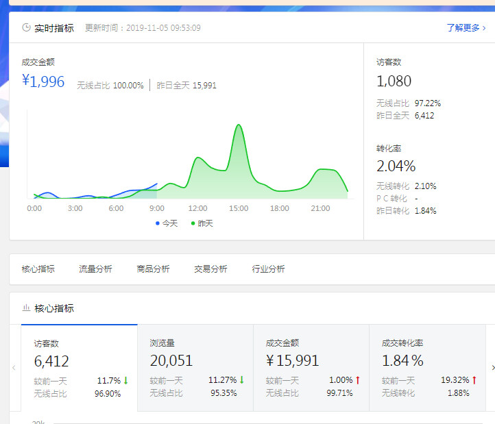Screen dimensions: 495x424
Task: Select the 成交转化率 1.84% metric card
Action: pos(428,368)
